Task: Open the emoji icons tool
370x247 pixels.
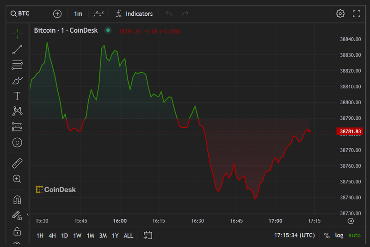Action: 17,142
